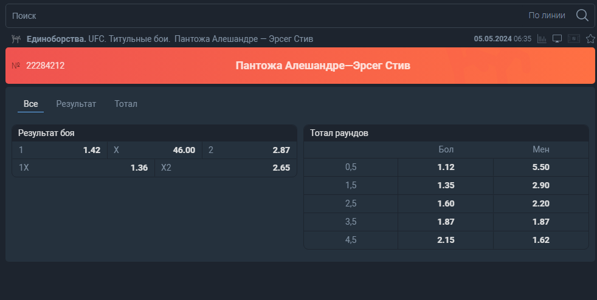Click the 0,5 total value cell

point(351,167)
